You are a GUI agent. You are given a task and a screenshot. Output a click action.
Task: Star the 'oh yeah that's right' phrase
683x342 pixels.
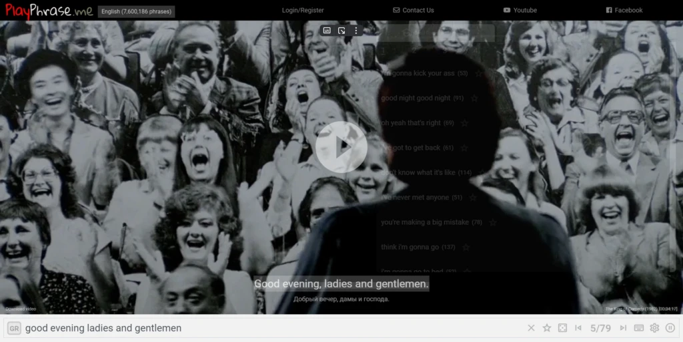(464, 123)
